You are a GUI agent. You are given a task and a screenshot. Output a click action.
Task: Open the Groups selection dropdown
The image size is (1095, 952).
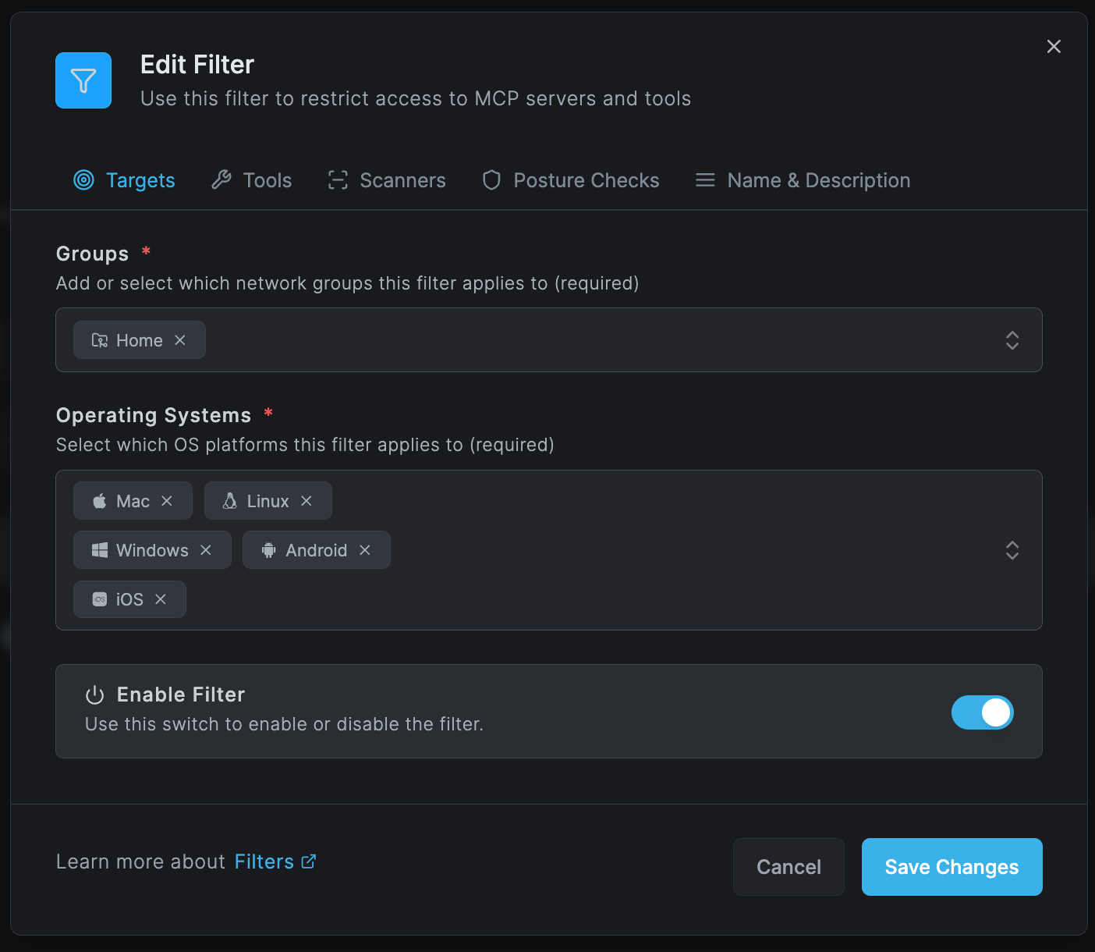click(x=1012, y=340)
